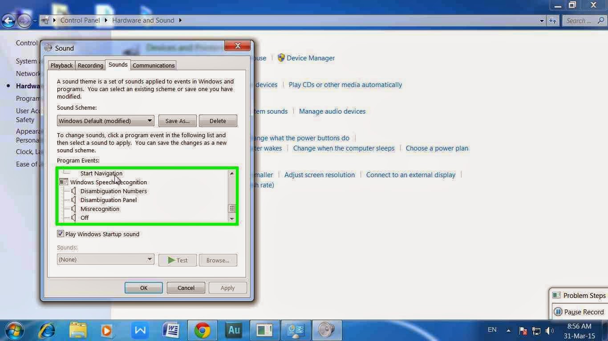Open Microsoft Word from the taskbar
The width and height of the screenshot is (608, 341).
point(171,330)
